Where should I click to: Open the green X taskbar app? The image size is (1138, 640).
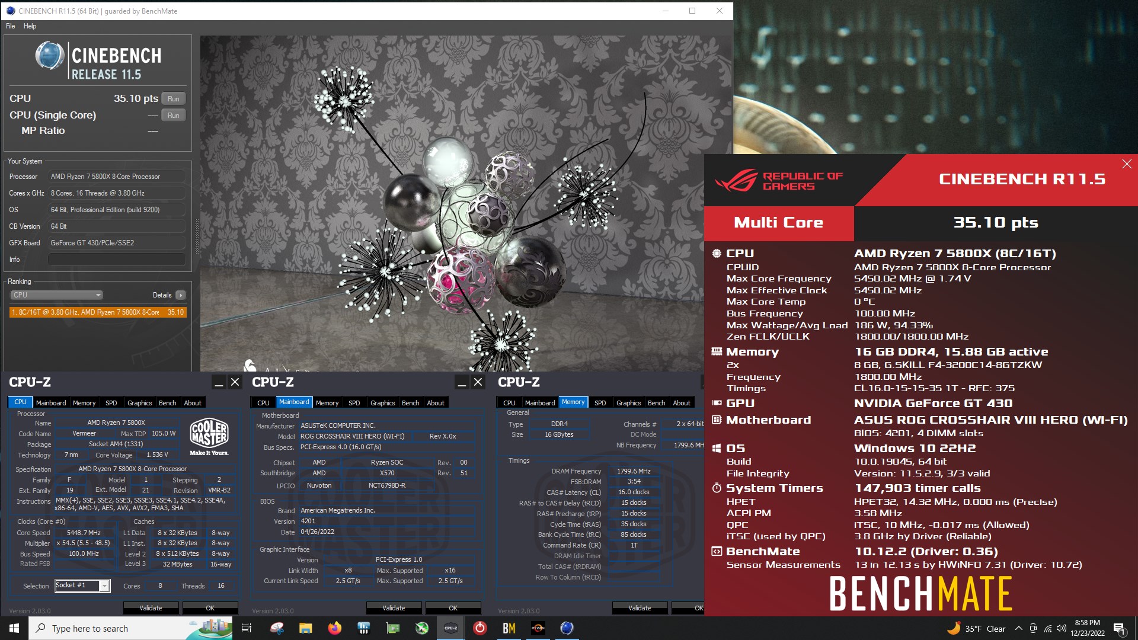(x=421, y=628)
